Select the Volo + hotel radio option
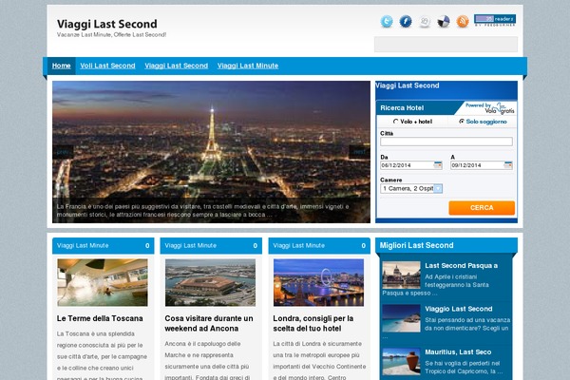 396,122
